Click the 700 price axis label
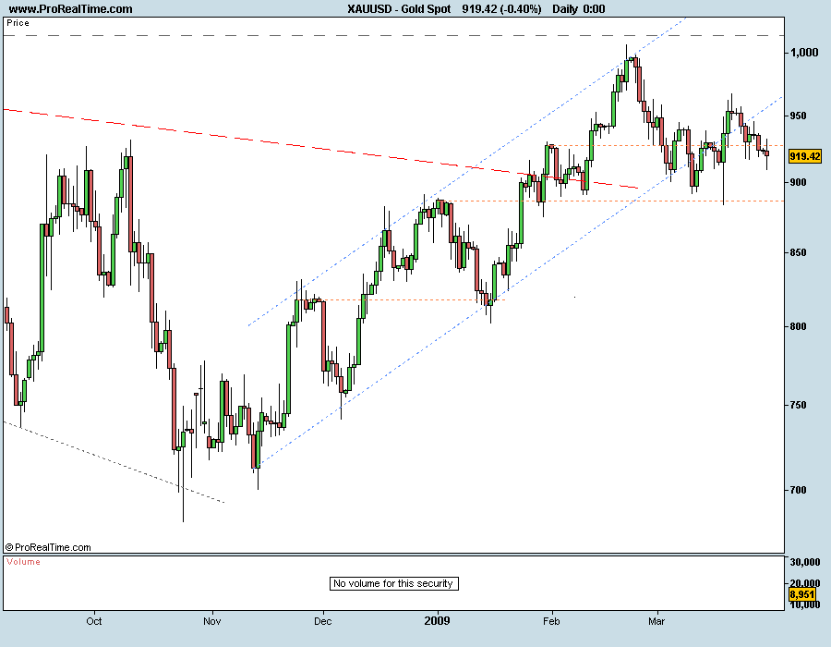 798,490
